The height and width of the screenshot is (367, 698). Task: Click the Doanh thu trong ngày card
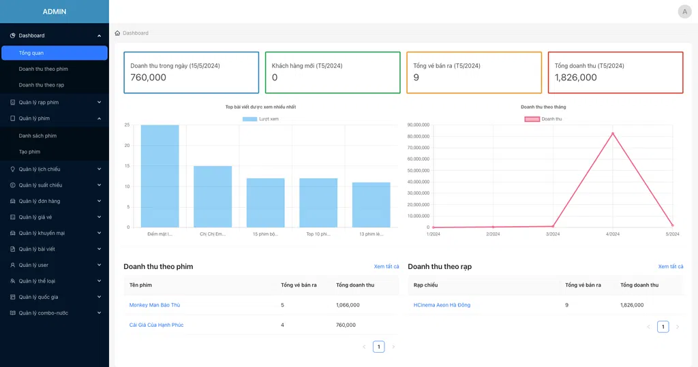(x=192, y=72)
